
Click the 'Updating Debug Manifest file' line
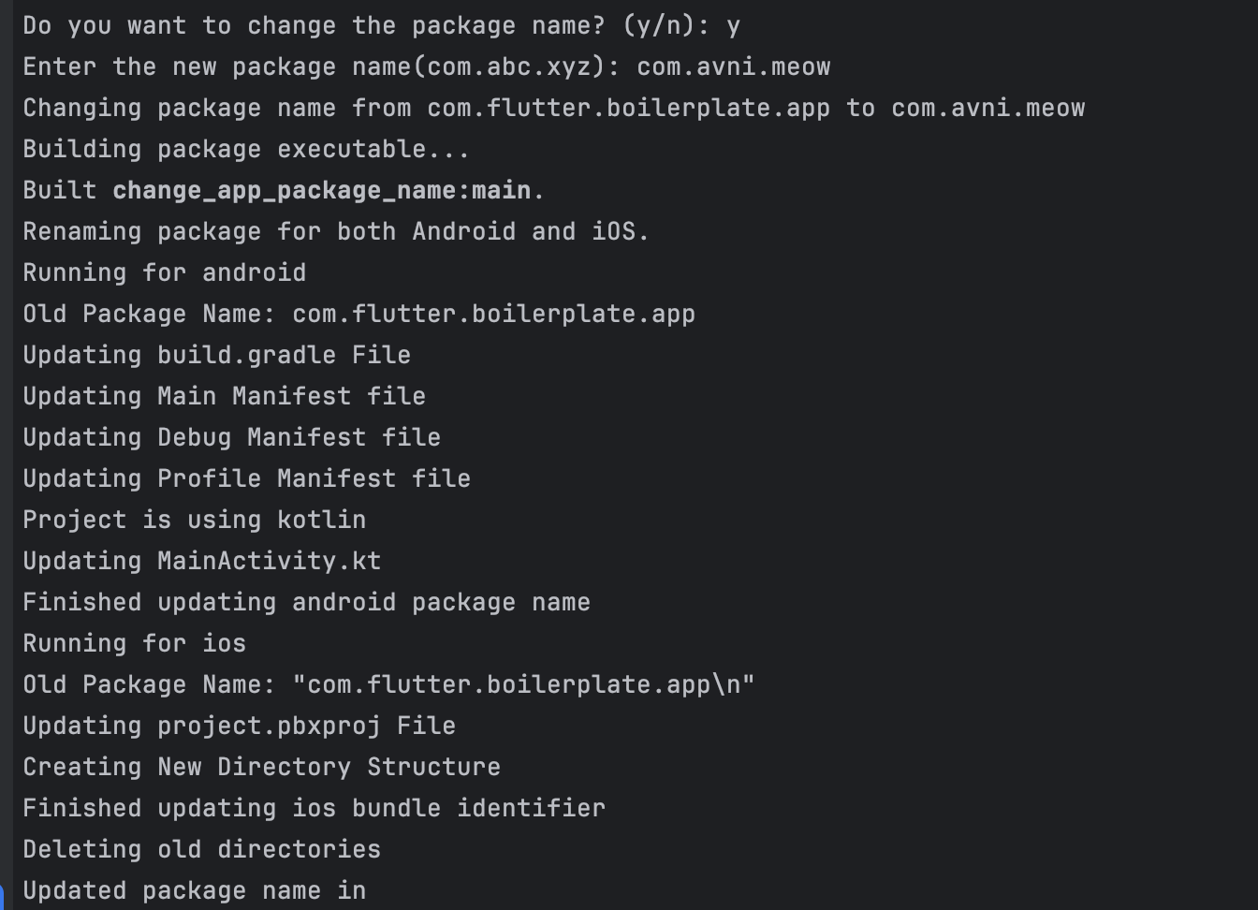point(232,437)
